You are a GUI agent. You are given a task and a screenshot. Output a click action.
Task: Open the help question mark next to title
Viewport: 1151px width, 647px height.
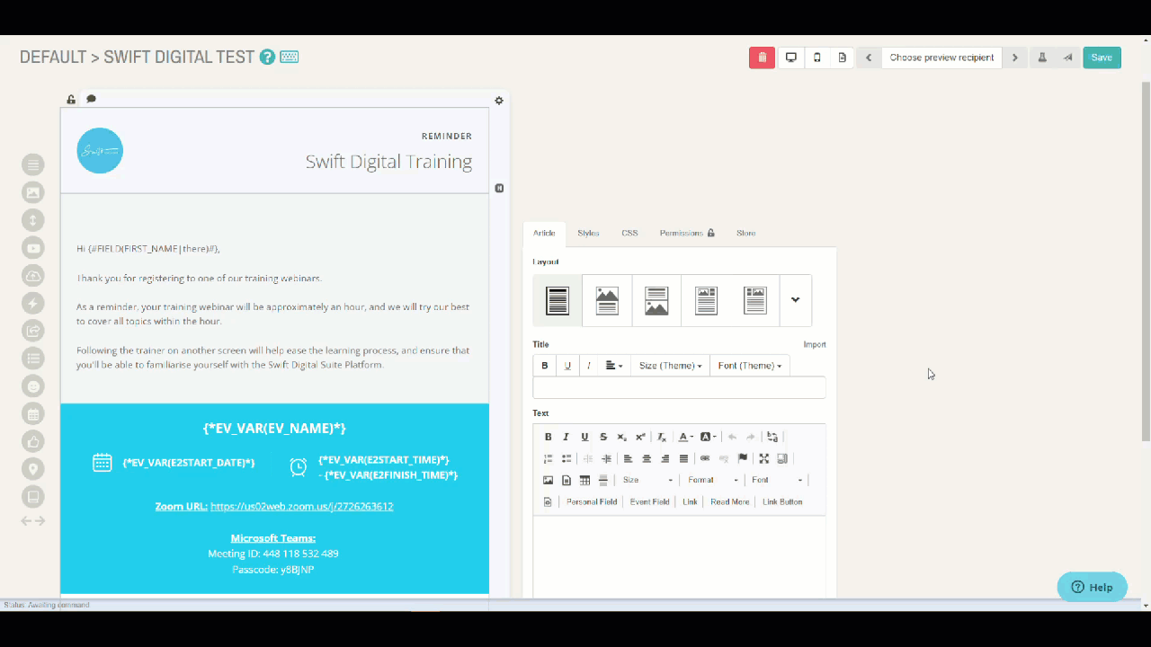click(x=267, y=57)
